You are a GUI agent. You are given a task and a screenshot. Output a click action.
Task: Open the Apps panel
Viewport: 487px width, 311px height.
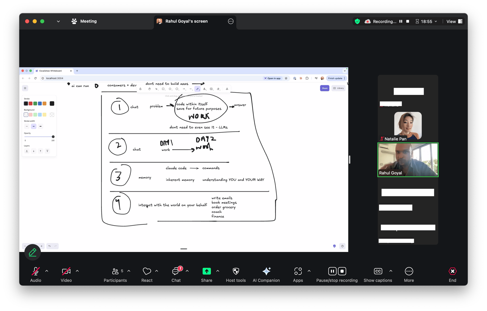[x=298, y=271]
